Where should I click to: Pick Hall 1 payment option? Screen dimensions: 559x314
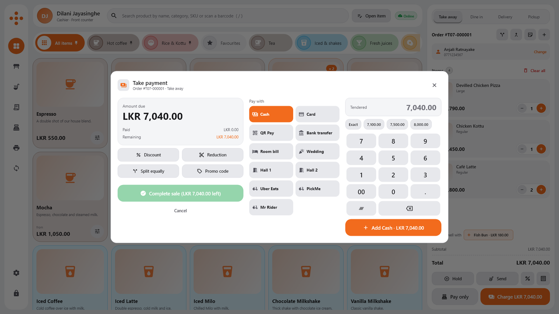[271, 170]
